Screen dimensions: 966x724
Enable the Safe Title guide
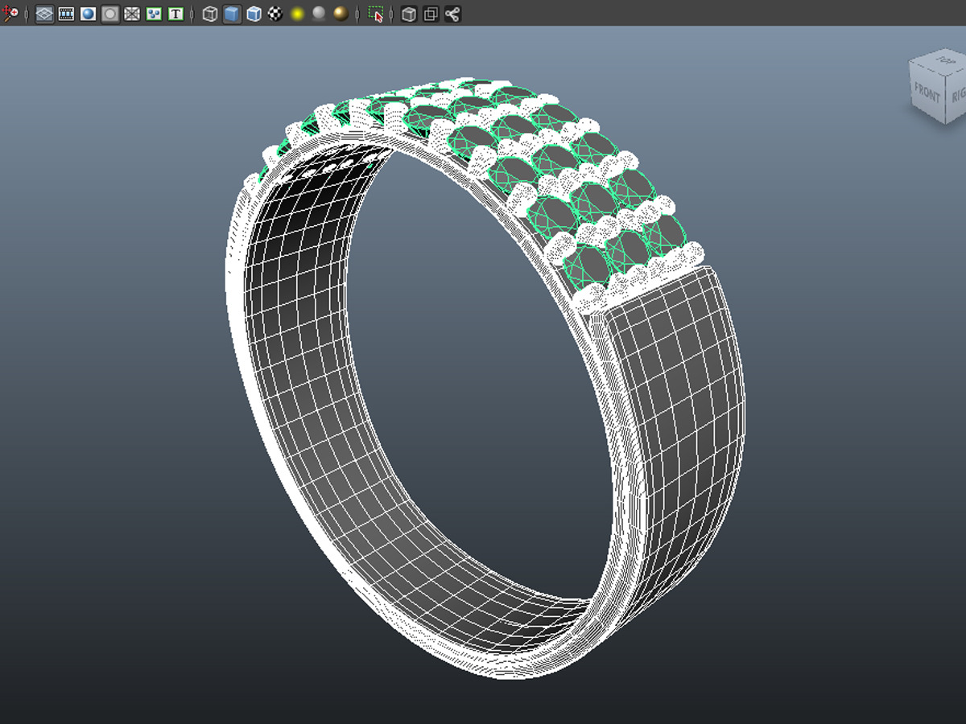coord(175,14)
